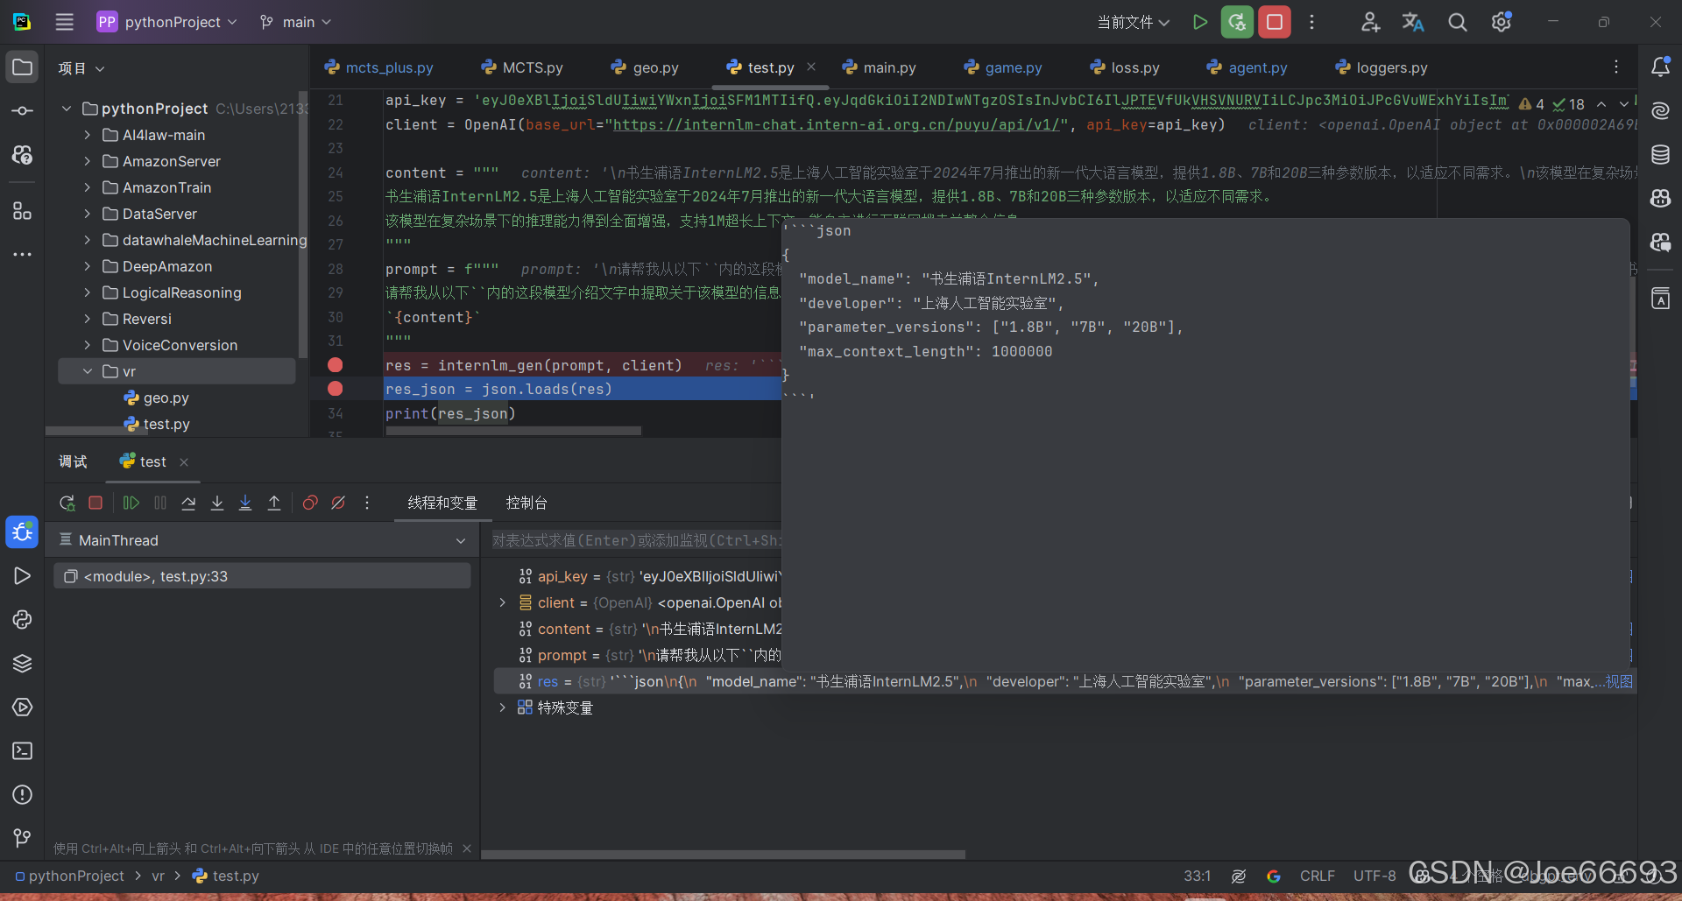Resume program in debugger
1682x901 pixels.
click(131, 503)
